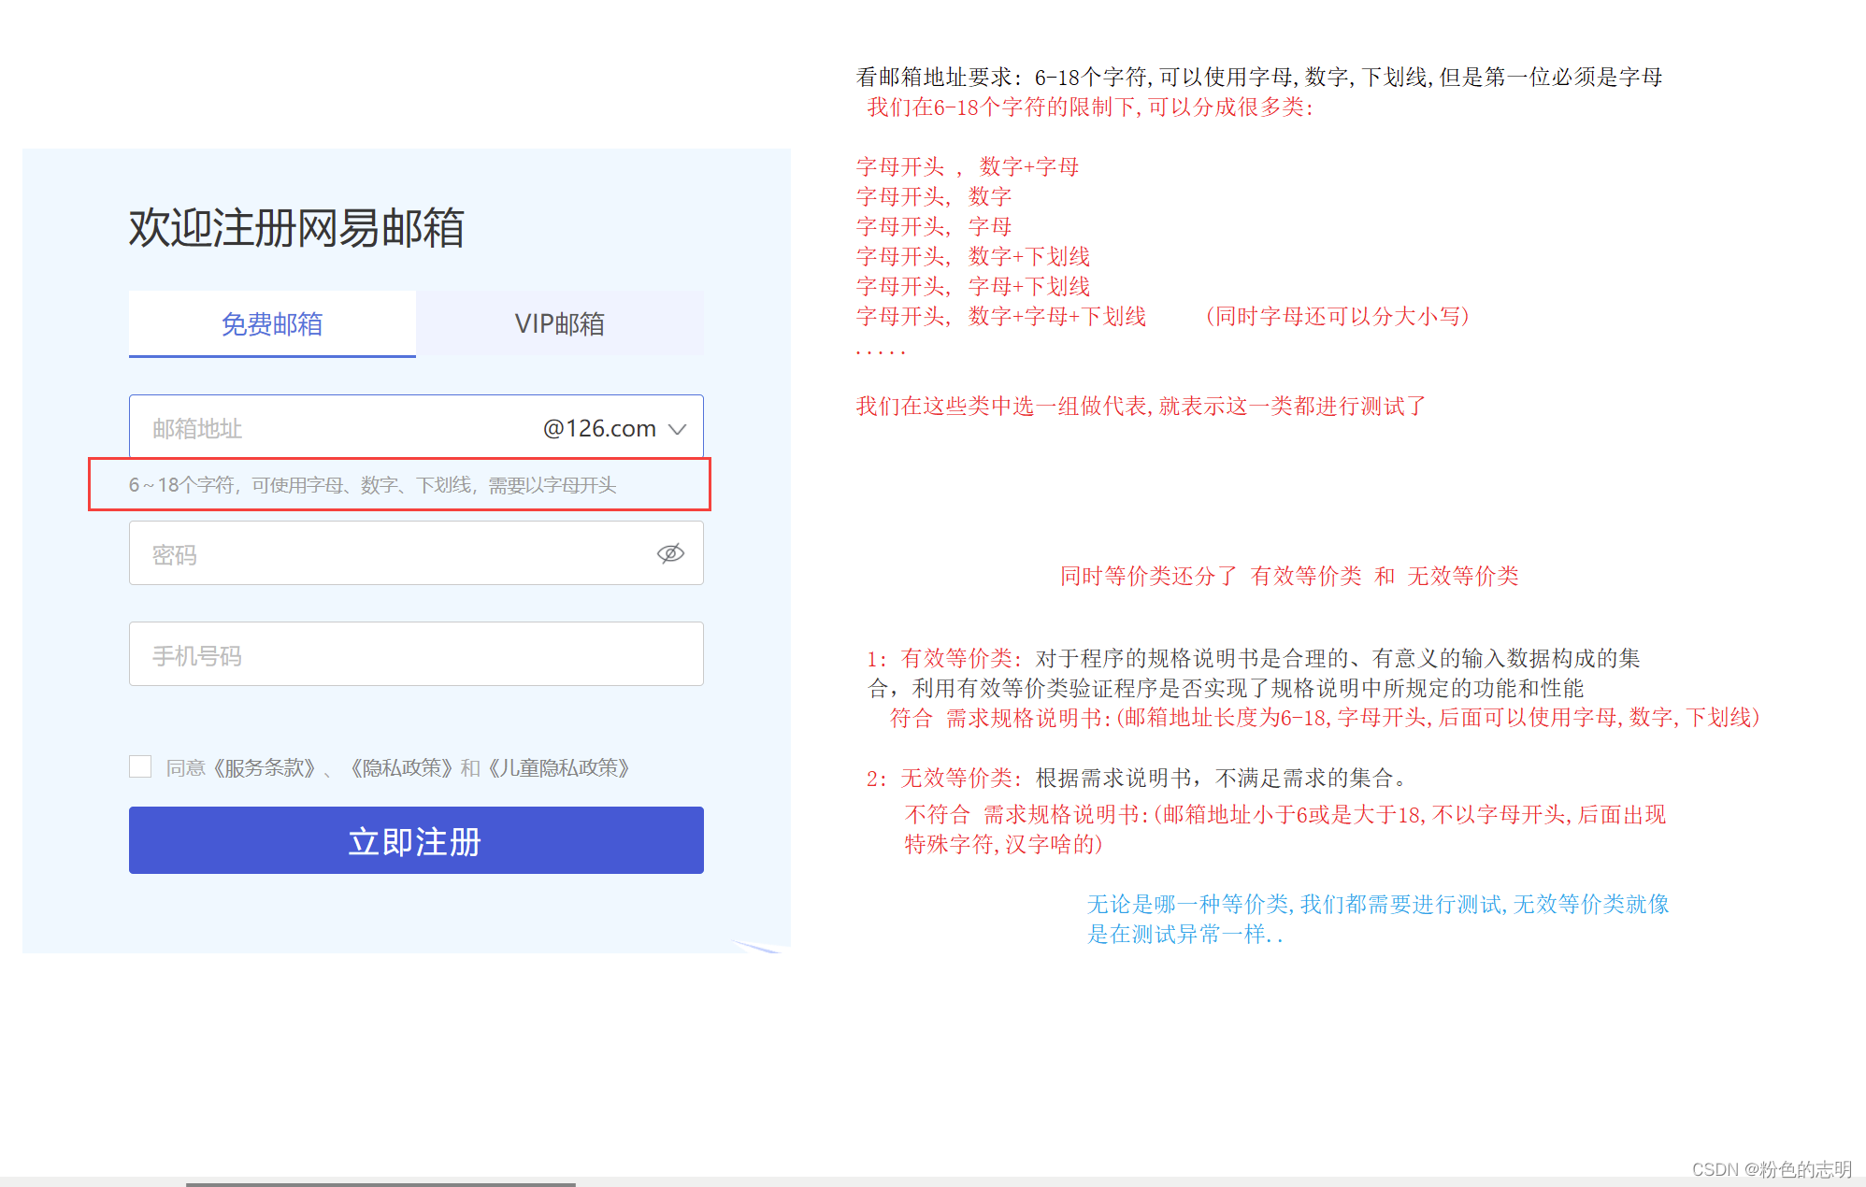Click the text 1: 有效等价类
Screen dimensions: 1866x1187
click(x=944, y=659)
